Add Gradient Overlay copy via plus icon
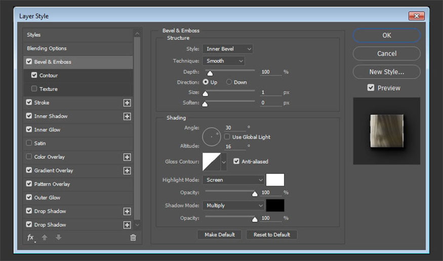Viewport: 443px width, 261px height. (x=127, y=171)
